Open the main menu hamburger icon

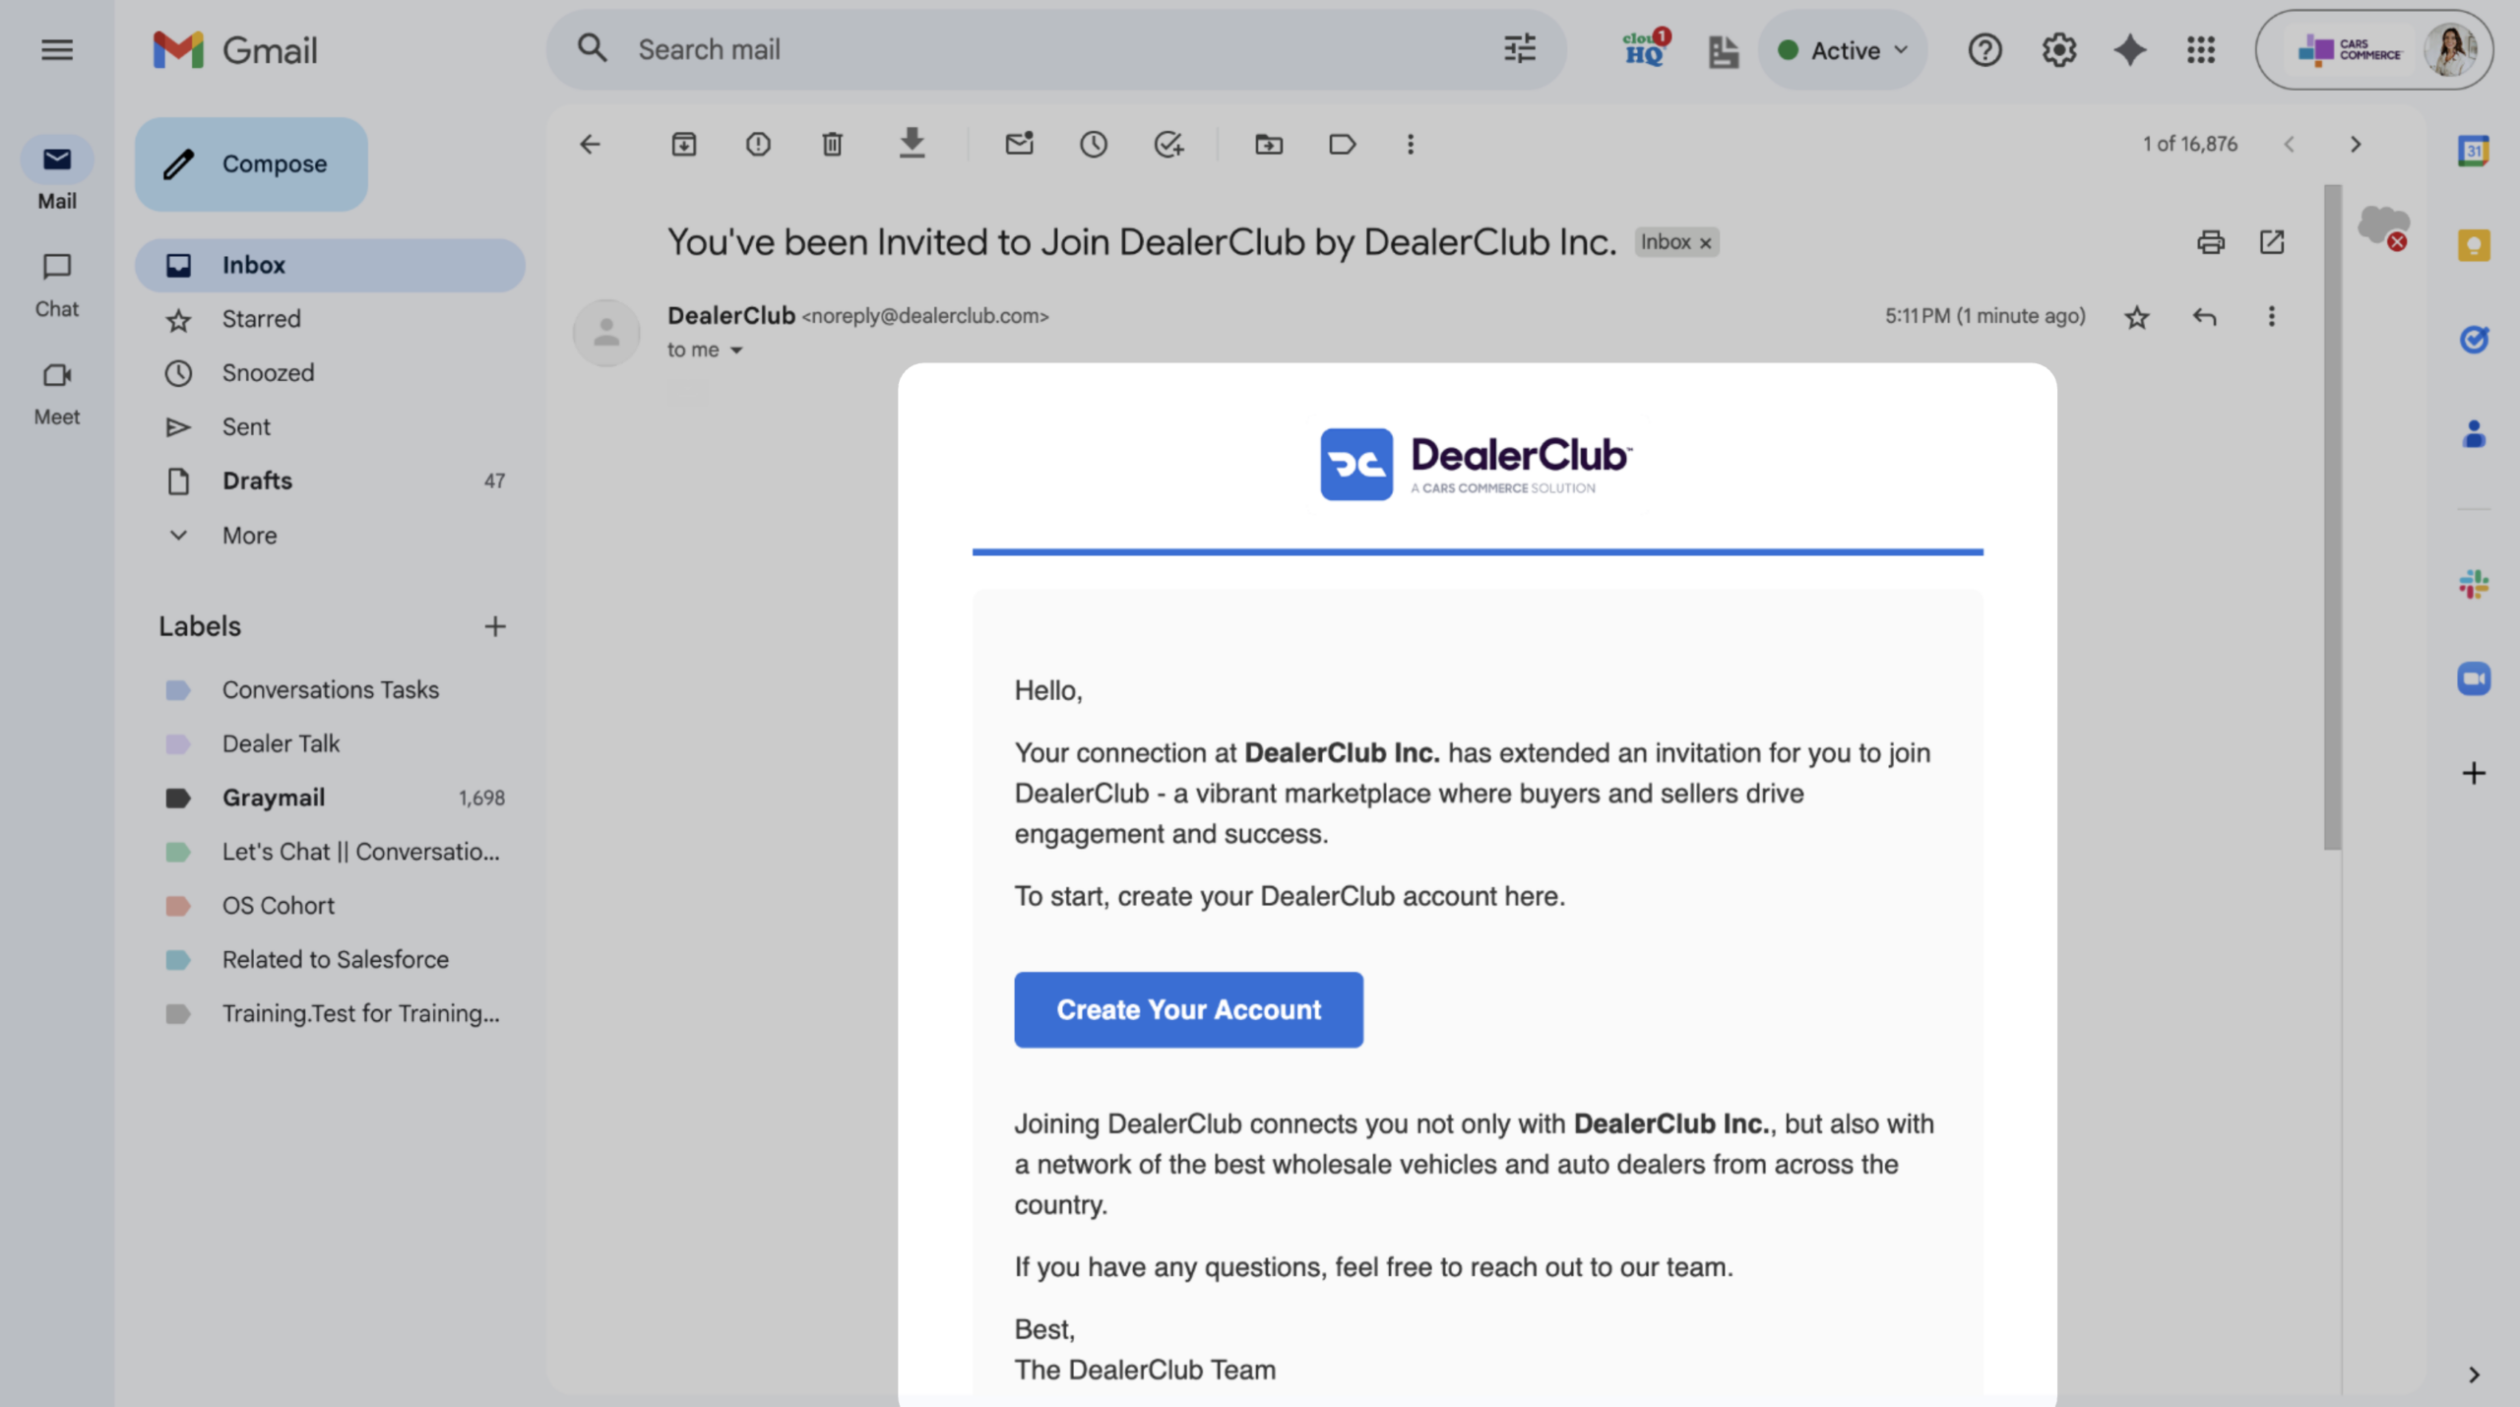pos(57,49)
